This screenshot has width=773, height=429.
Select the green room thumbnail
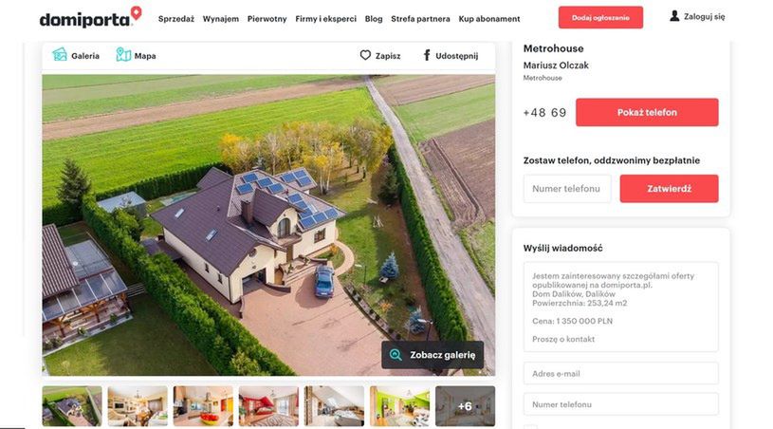click(399, 406)
